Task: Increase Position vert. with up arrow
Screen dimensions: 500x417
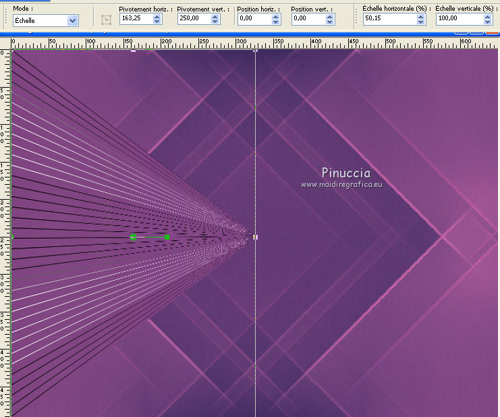Action: [330, 17]
